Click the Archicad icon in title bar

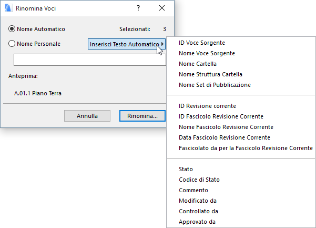(7, 8)
